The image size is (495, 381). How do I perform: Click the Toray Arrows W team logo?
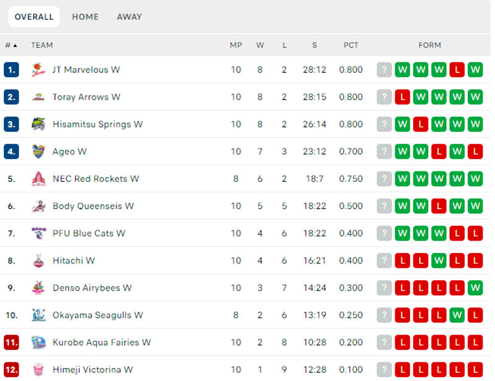[38, 97]
